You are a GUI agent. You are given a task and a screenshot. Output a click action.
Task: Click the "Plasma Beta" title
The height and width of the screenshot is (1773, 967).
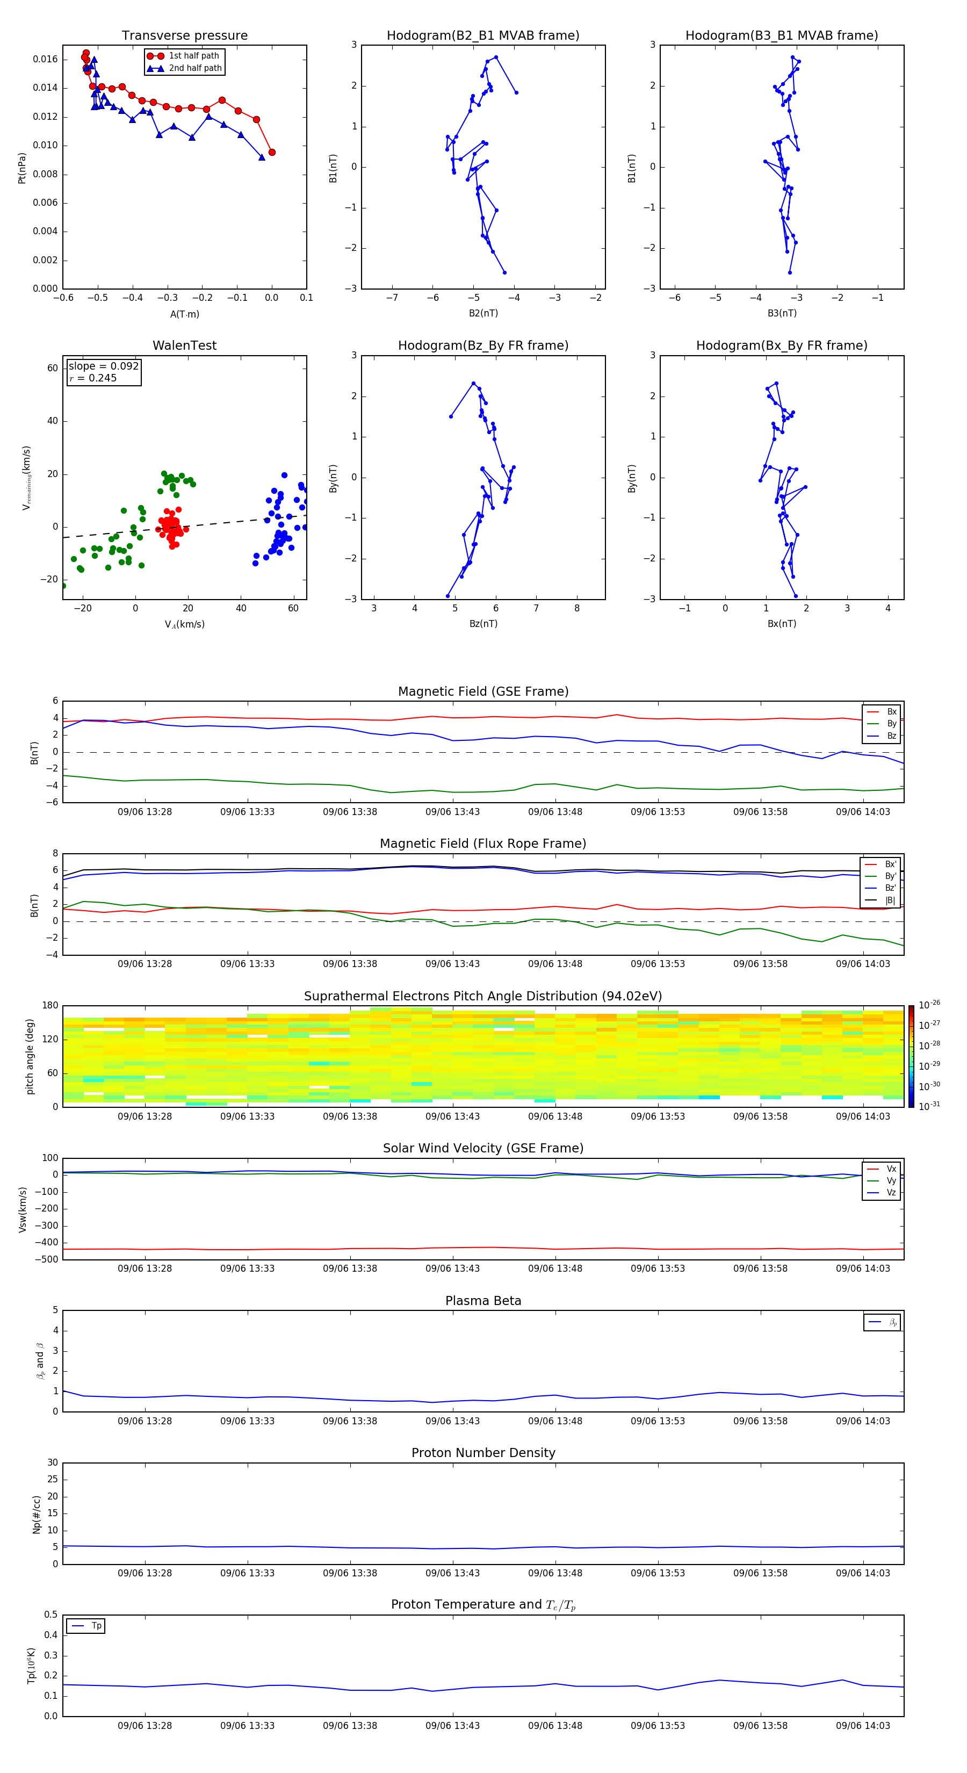click(483, 1301)
